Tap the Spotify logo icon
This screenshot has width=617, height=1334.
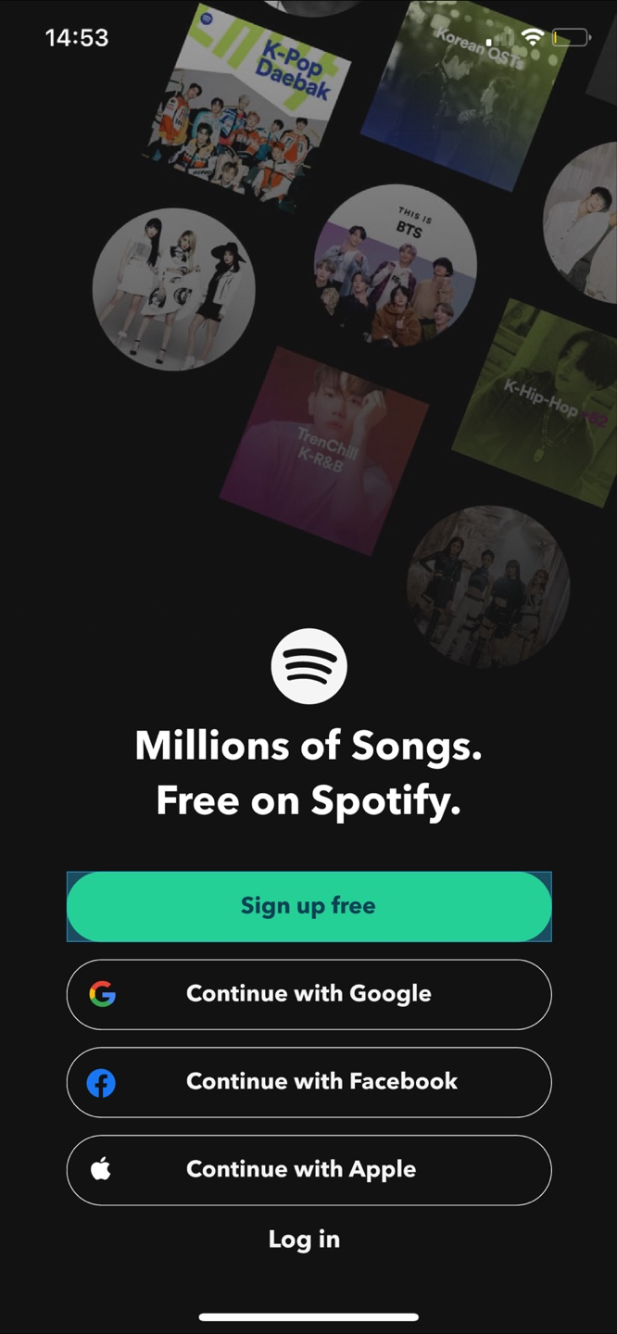pyautogui.click(x=308, y=665)
